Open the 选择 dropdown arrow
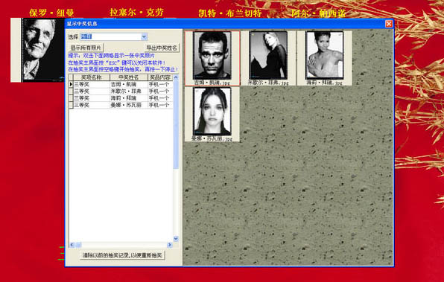444x282 pixels. point(144,36)
